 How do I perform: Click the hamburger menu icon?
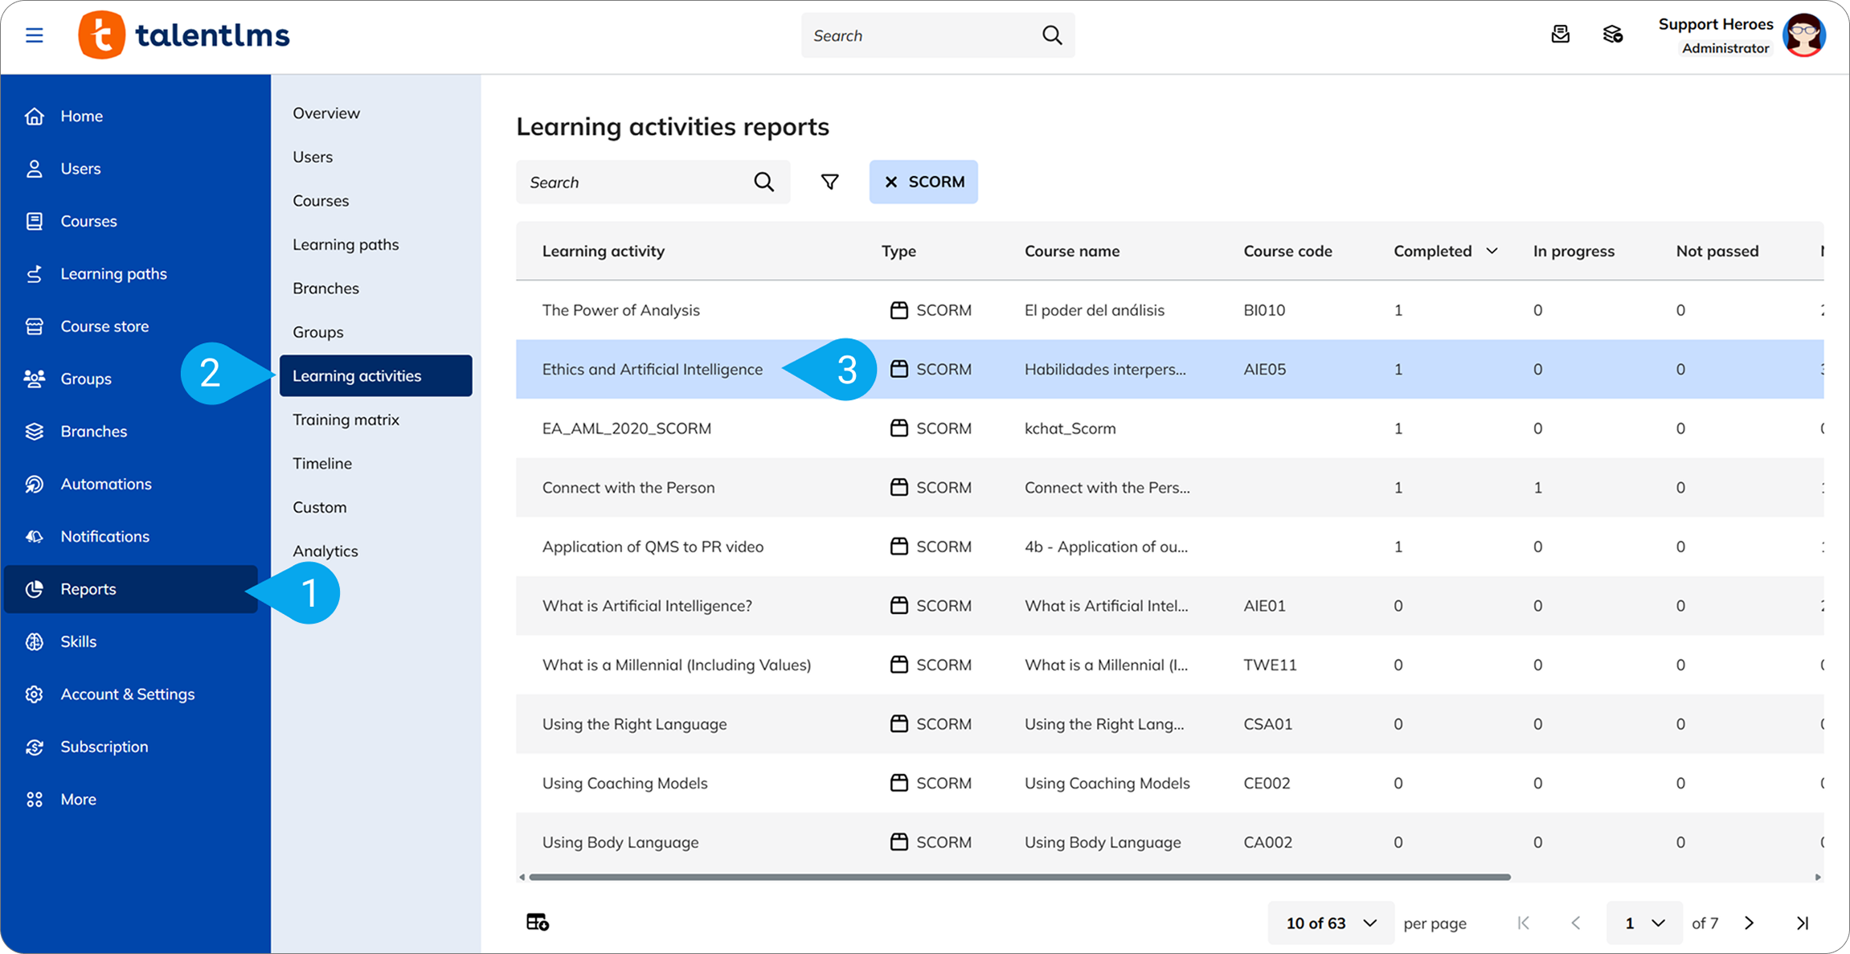pos(34,35)
